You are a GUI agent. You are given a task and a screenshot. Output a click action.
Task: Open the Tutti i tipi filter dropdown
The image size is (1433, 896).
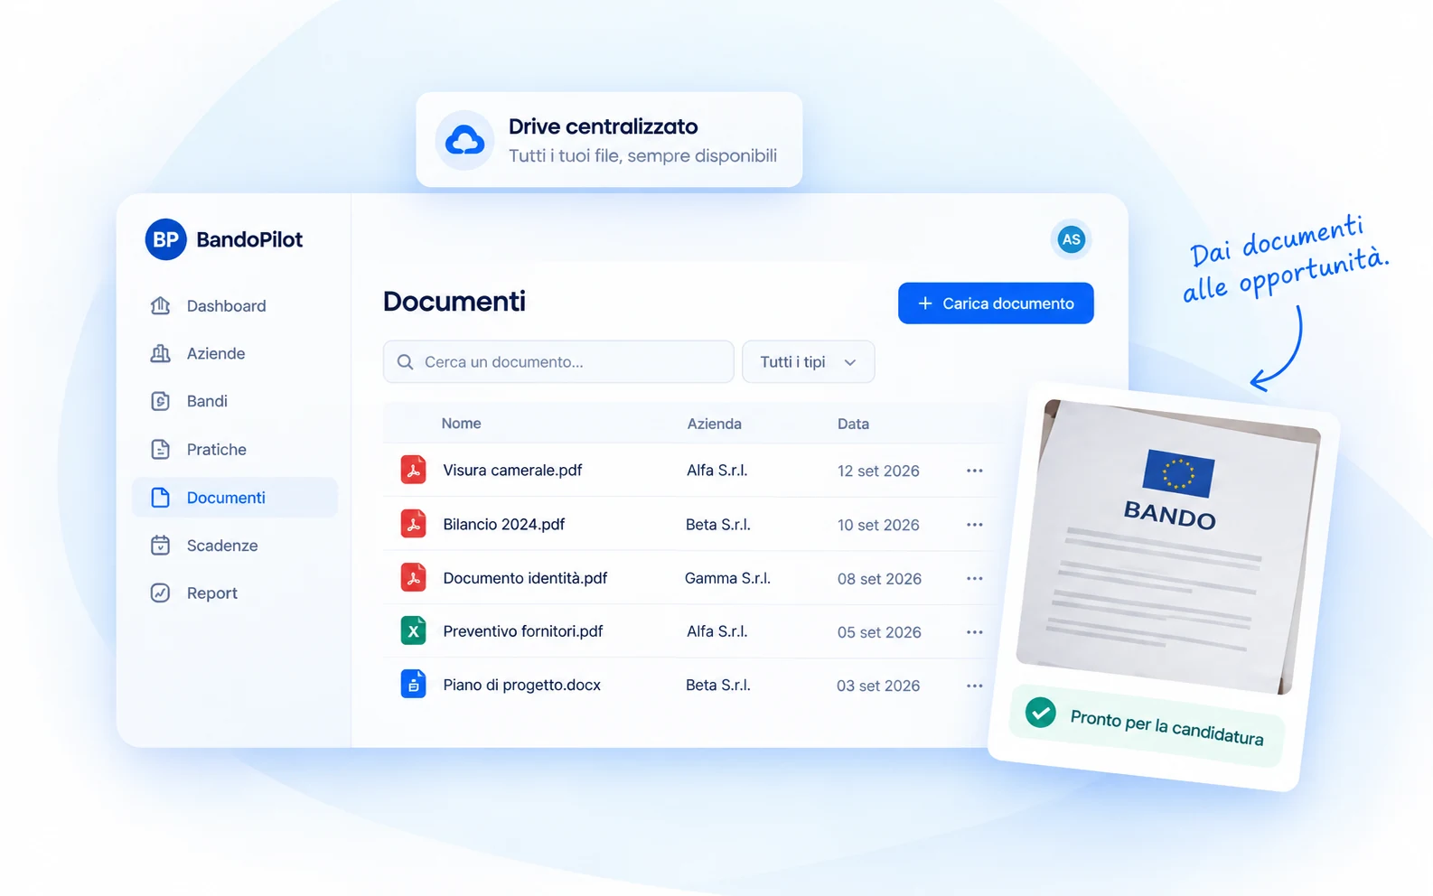[809, 362]
